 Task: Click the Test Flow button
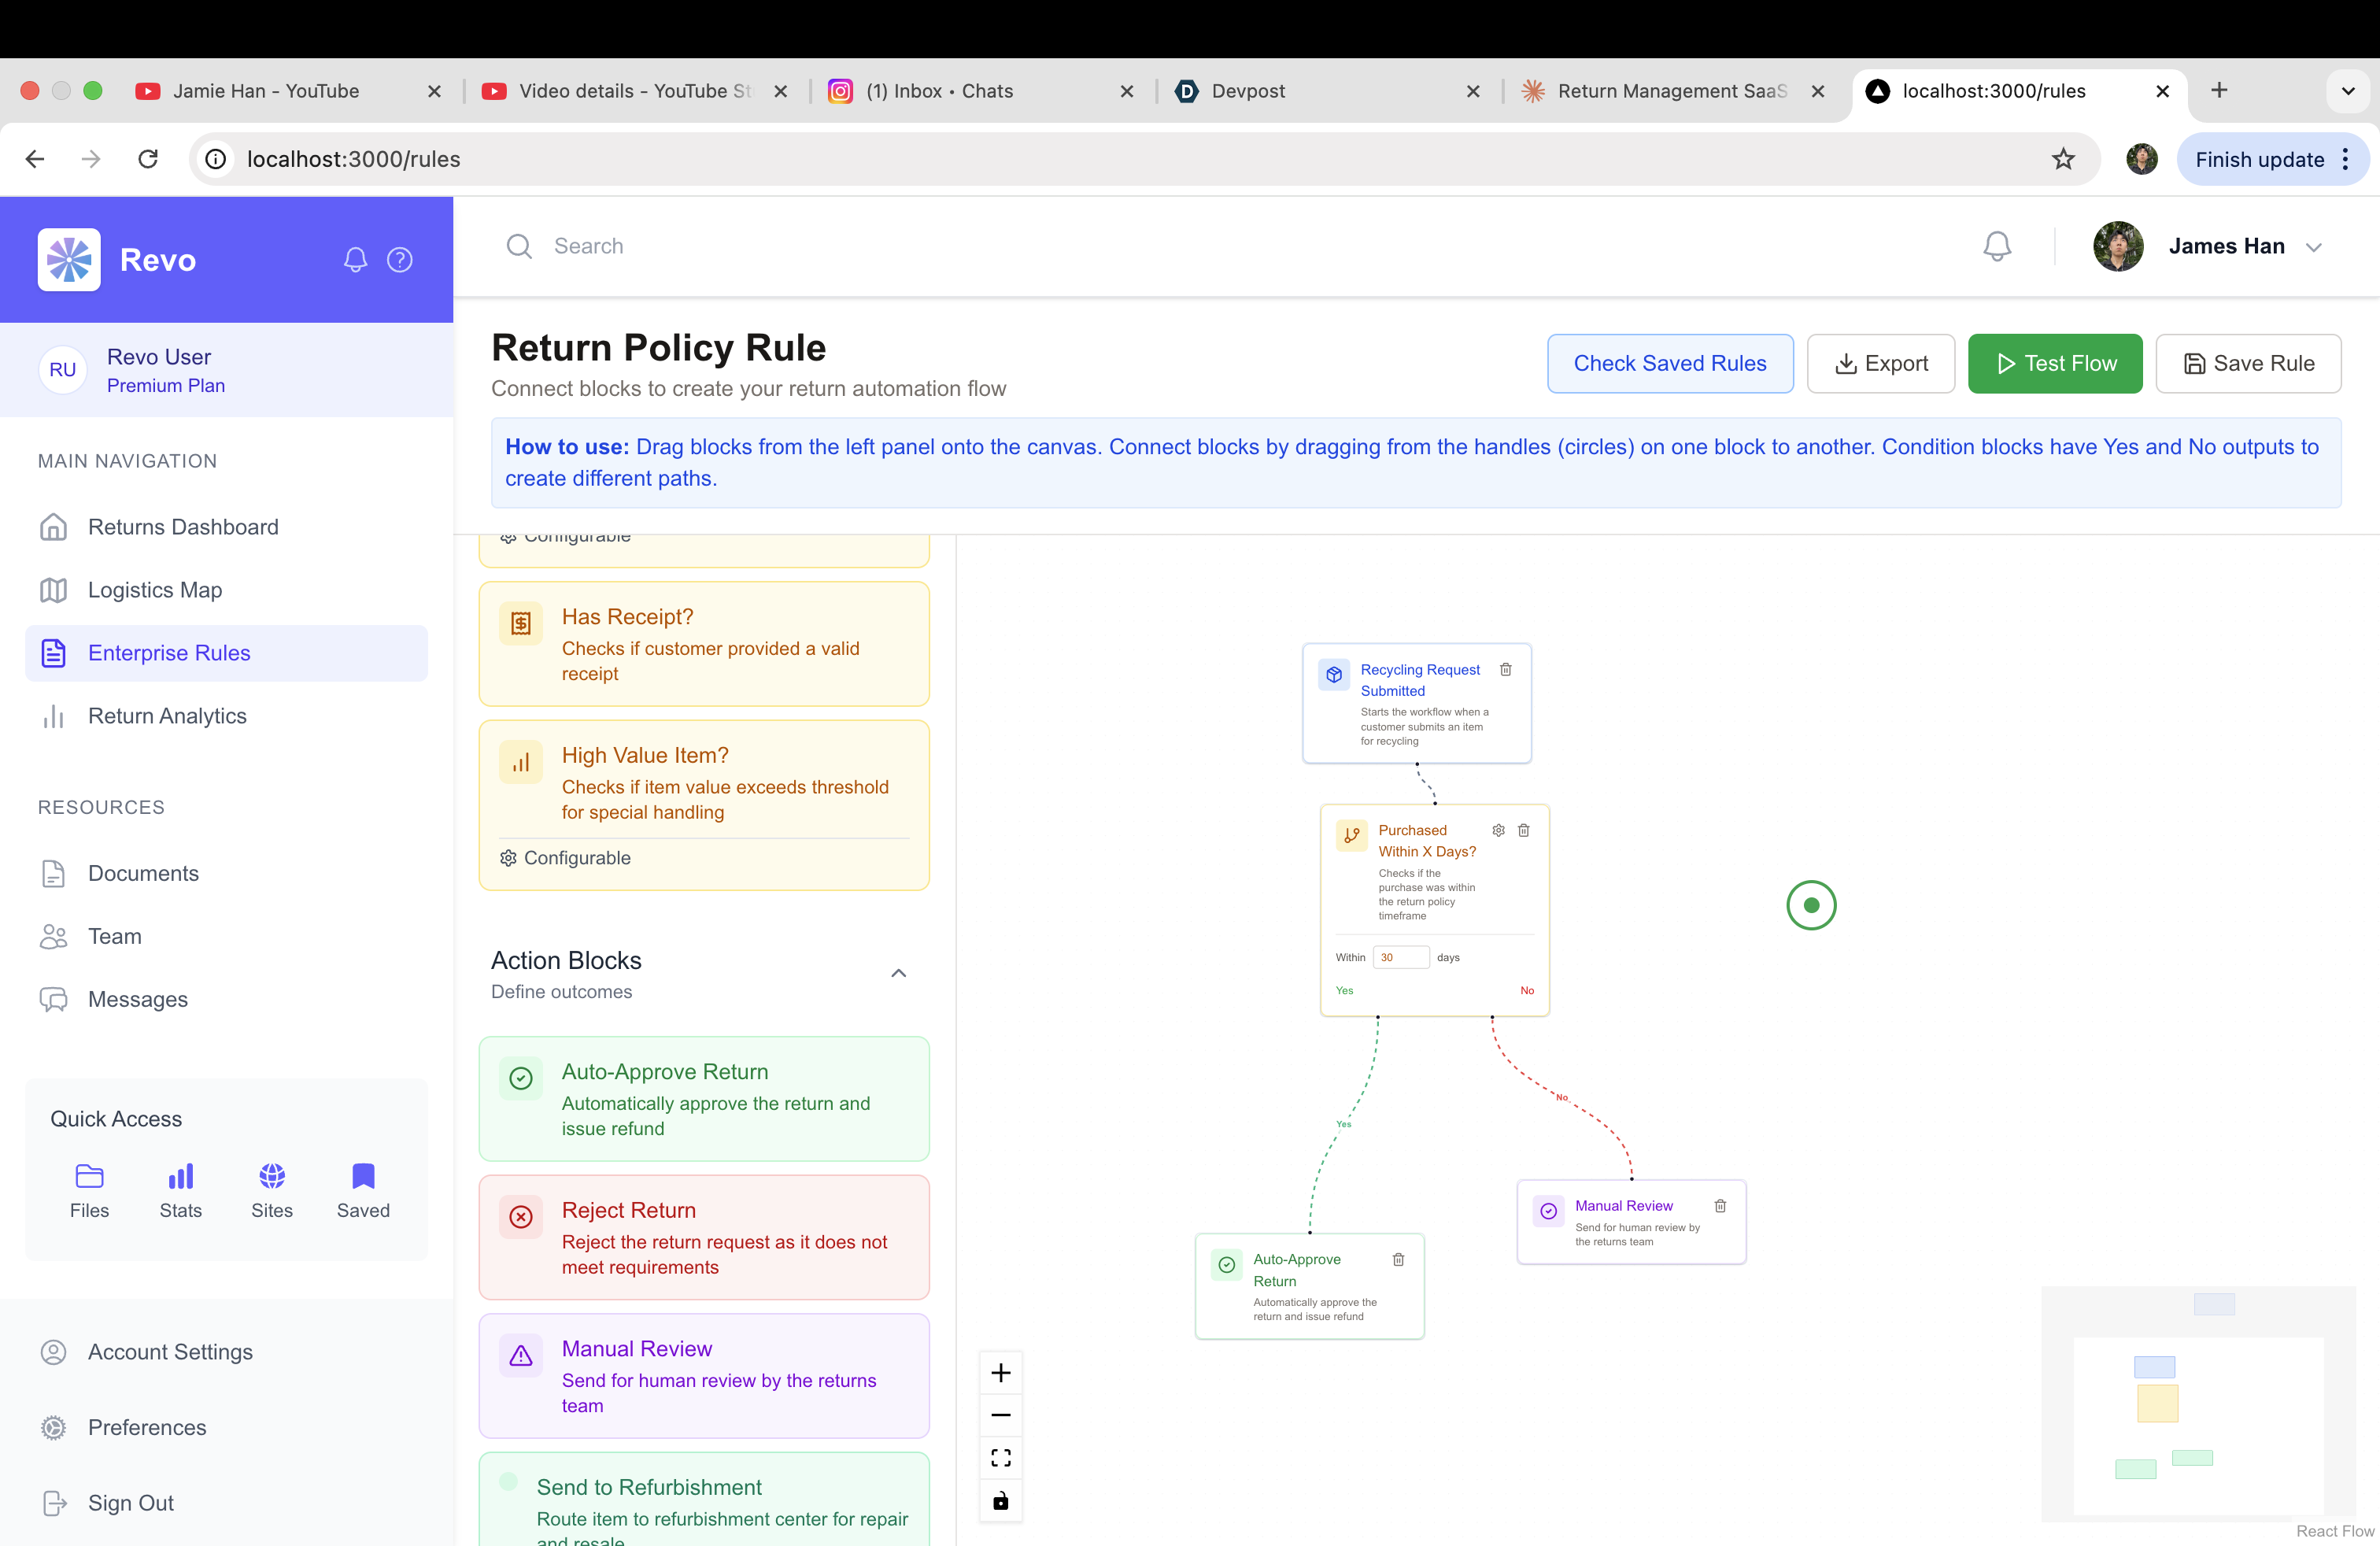click(2054, 364)
